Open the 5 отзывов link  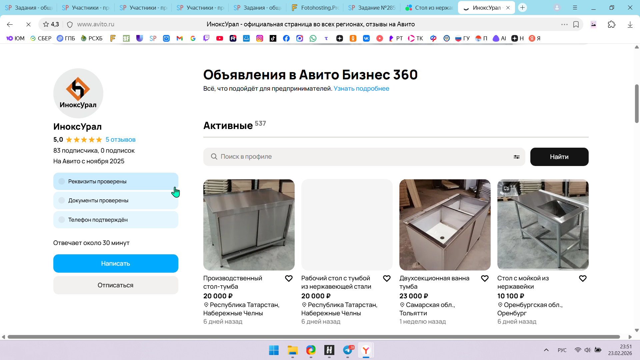[120, 140]
